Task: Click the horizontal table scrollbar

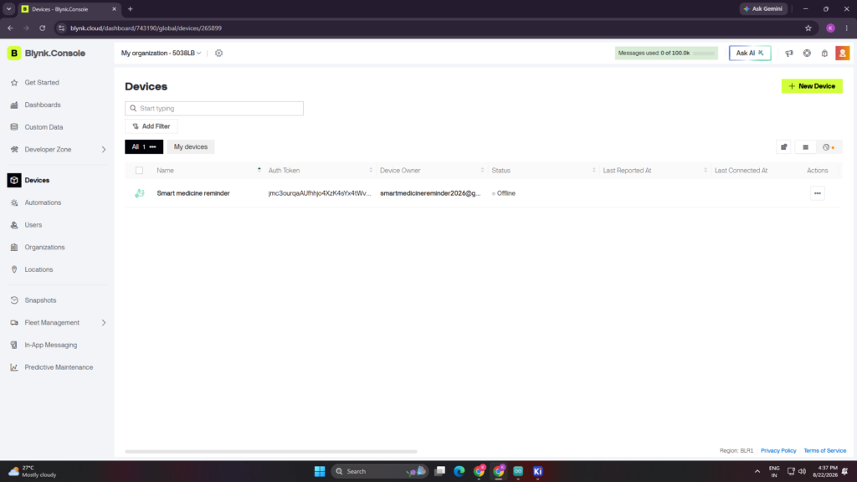Action: 271,452
